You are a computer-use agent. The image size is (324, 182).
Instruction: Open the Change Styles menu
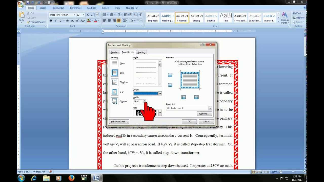285,18
